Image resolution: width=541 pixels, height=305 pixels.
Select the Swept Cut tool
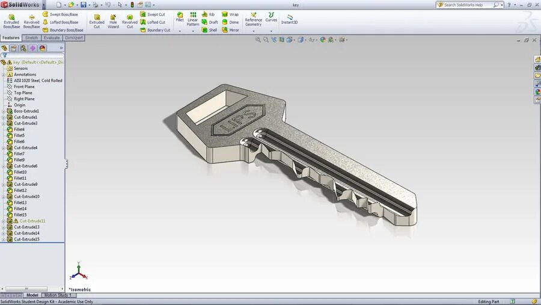coord(153,14)
